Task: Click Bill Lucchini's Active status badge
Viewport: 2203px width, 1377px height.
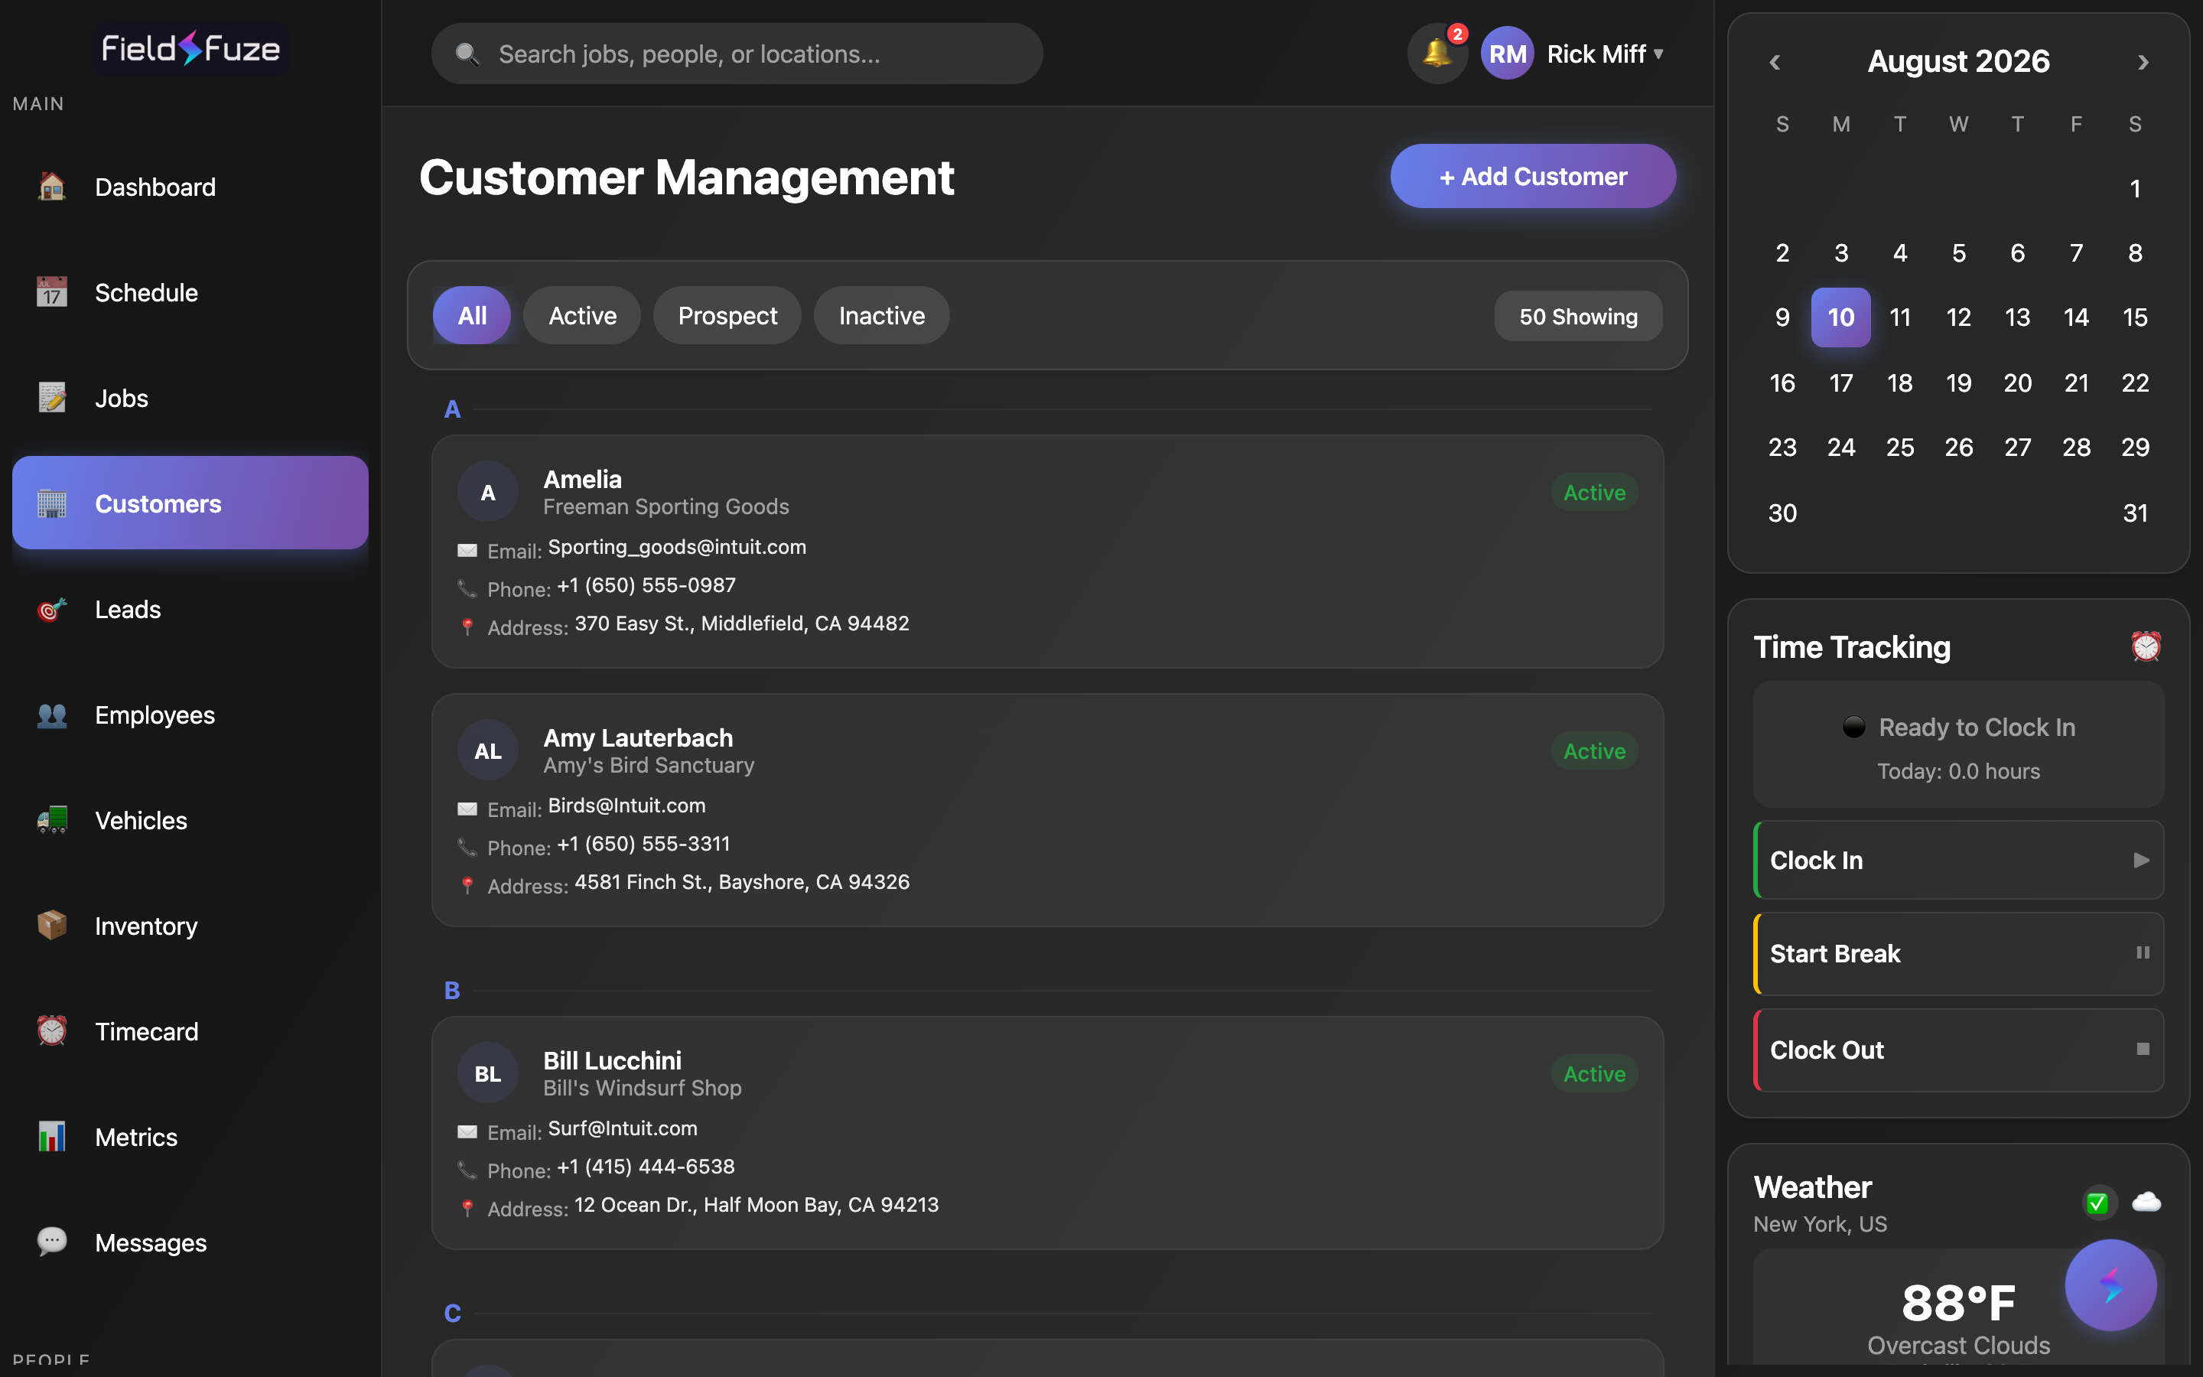Action: click(1594, 1074)
